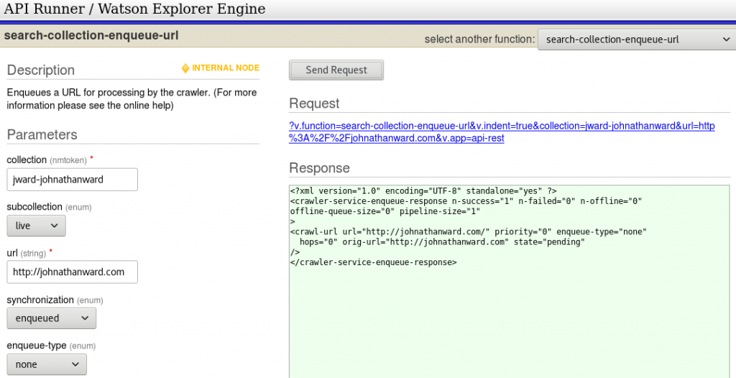Viewport: 736px width, 378px height.
Task: Click the Send Request button
Action: 336,70
